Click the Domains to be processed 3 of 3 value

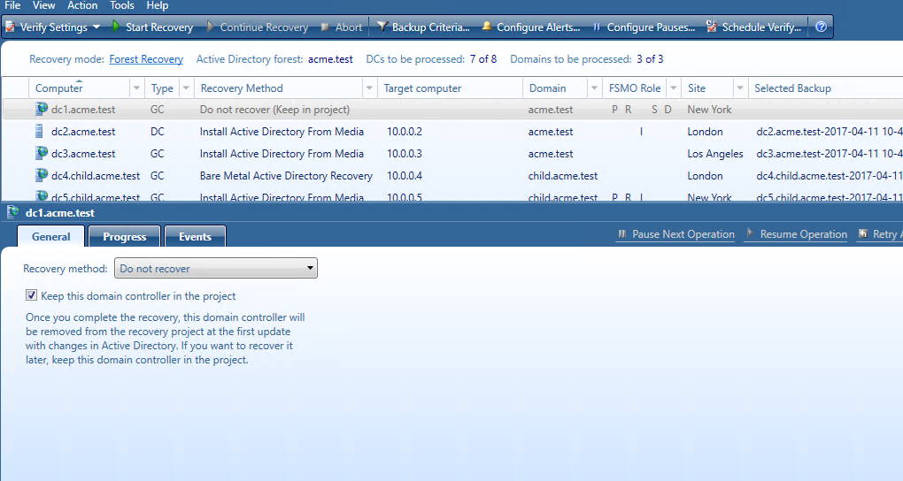[x=650, y=59]
